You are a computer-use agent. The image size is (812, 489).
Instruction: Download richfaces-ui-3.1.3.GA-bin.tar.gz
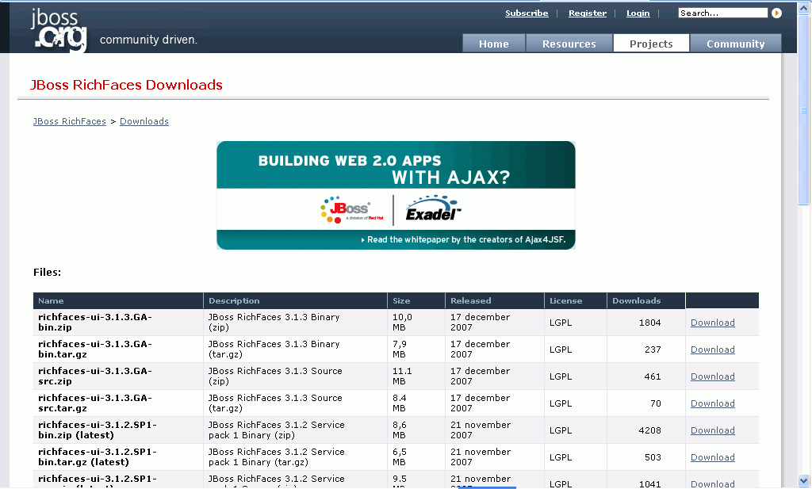(x=713, y=350)
